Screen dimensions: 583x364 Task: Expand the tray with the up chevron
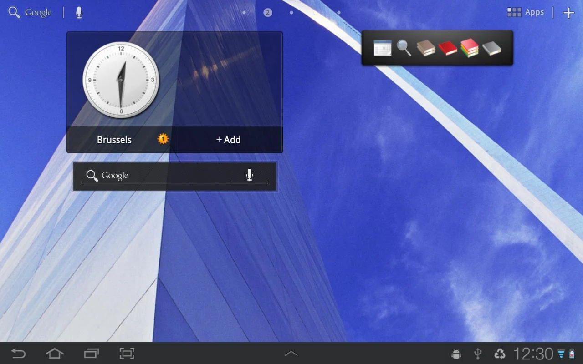(x=291, y=353)
